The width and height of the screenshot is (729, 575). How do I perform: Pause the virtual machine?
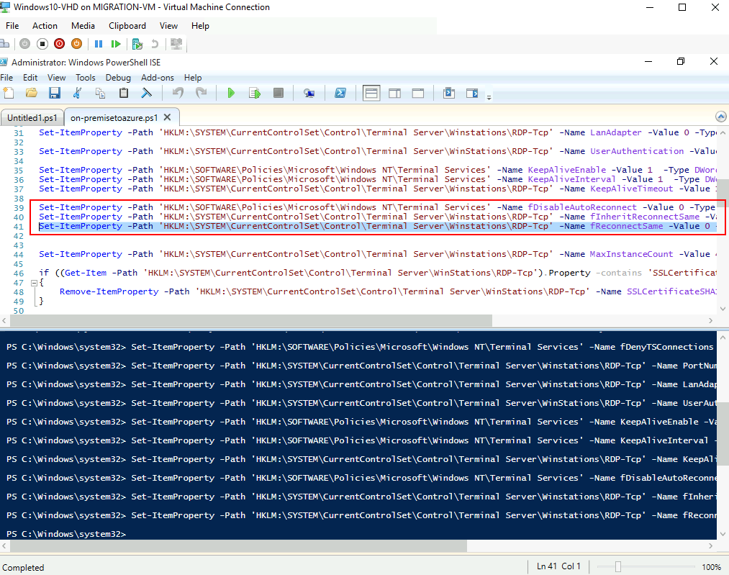[99, 44]
